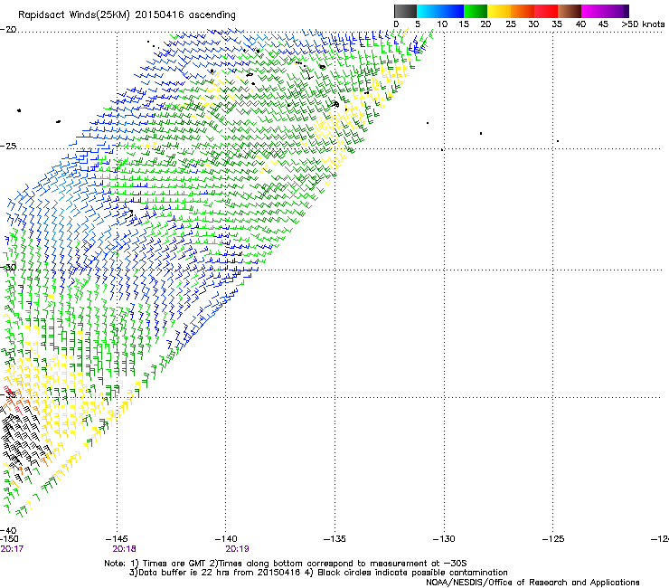Viewport: 669px width, 588px height.
Task: Select the "0" label under the color scale
Action: point(396,24)
